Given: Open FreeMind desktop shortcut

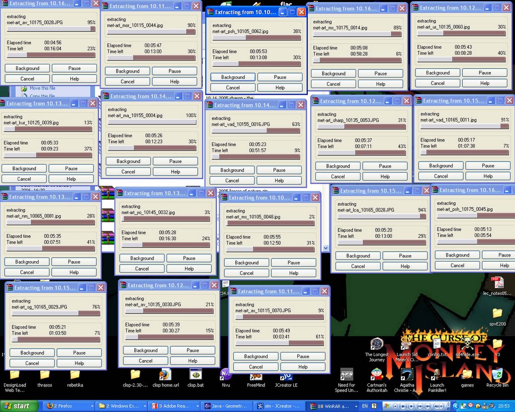Looking at the screenshot, I should click(256, 378).
